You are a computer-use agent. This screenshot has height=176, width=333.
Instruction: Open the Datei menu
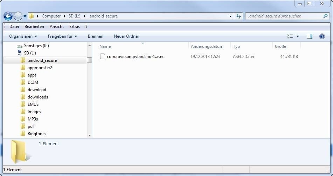(x=14, y=27)
